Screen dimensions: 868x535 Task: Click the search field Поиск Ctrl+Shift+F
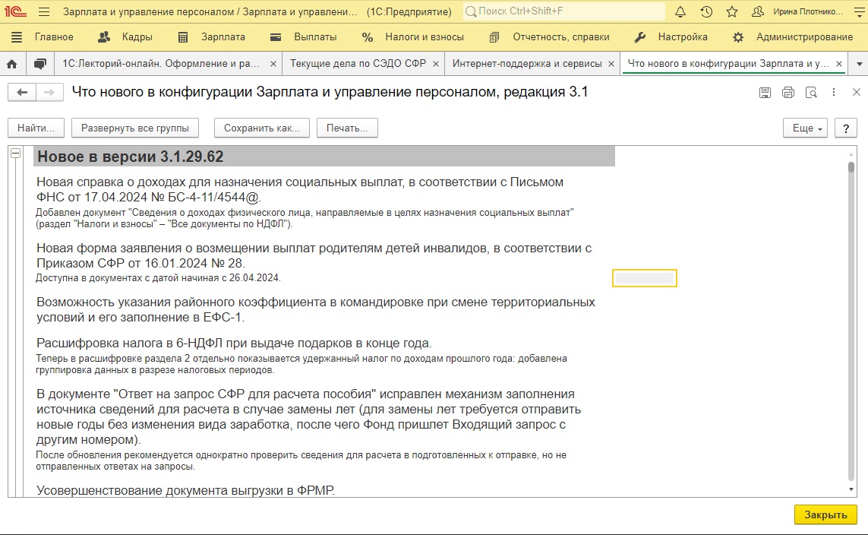(x=564, y=11)
